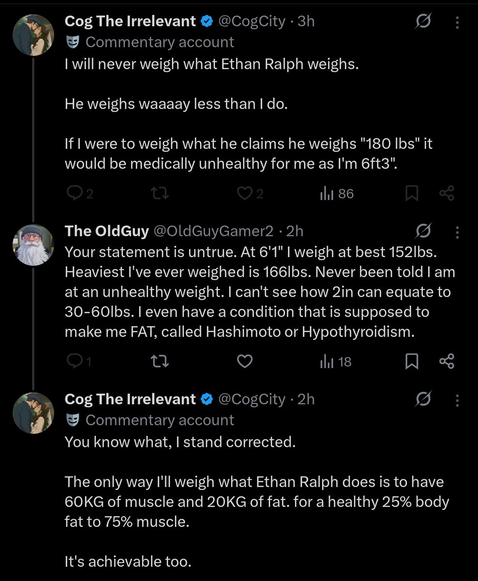The image size is (478, 581).
Task: Repost The OldGuy's tweet
Action: tap(159, 361)
